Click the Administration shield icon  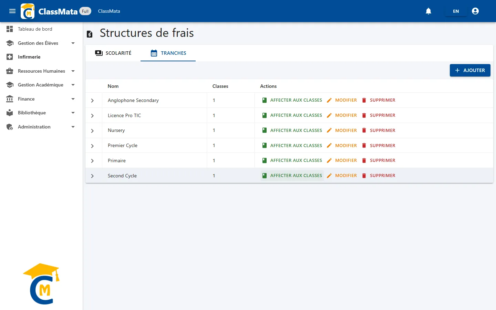coord(10,127)
